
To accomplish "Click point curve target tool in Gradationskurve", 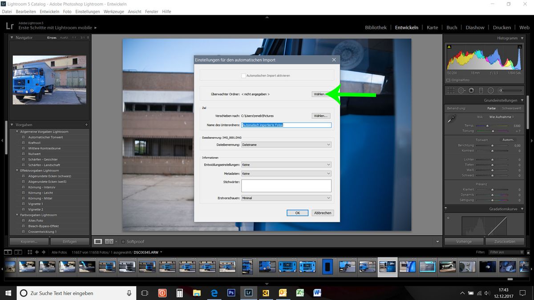I will pos(448,218).
